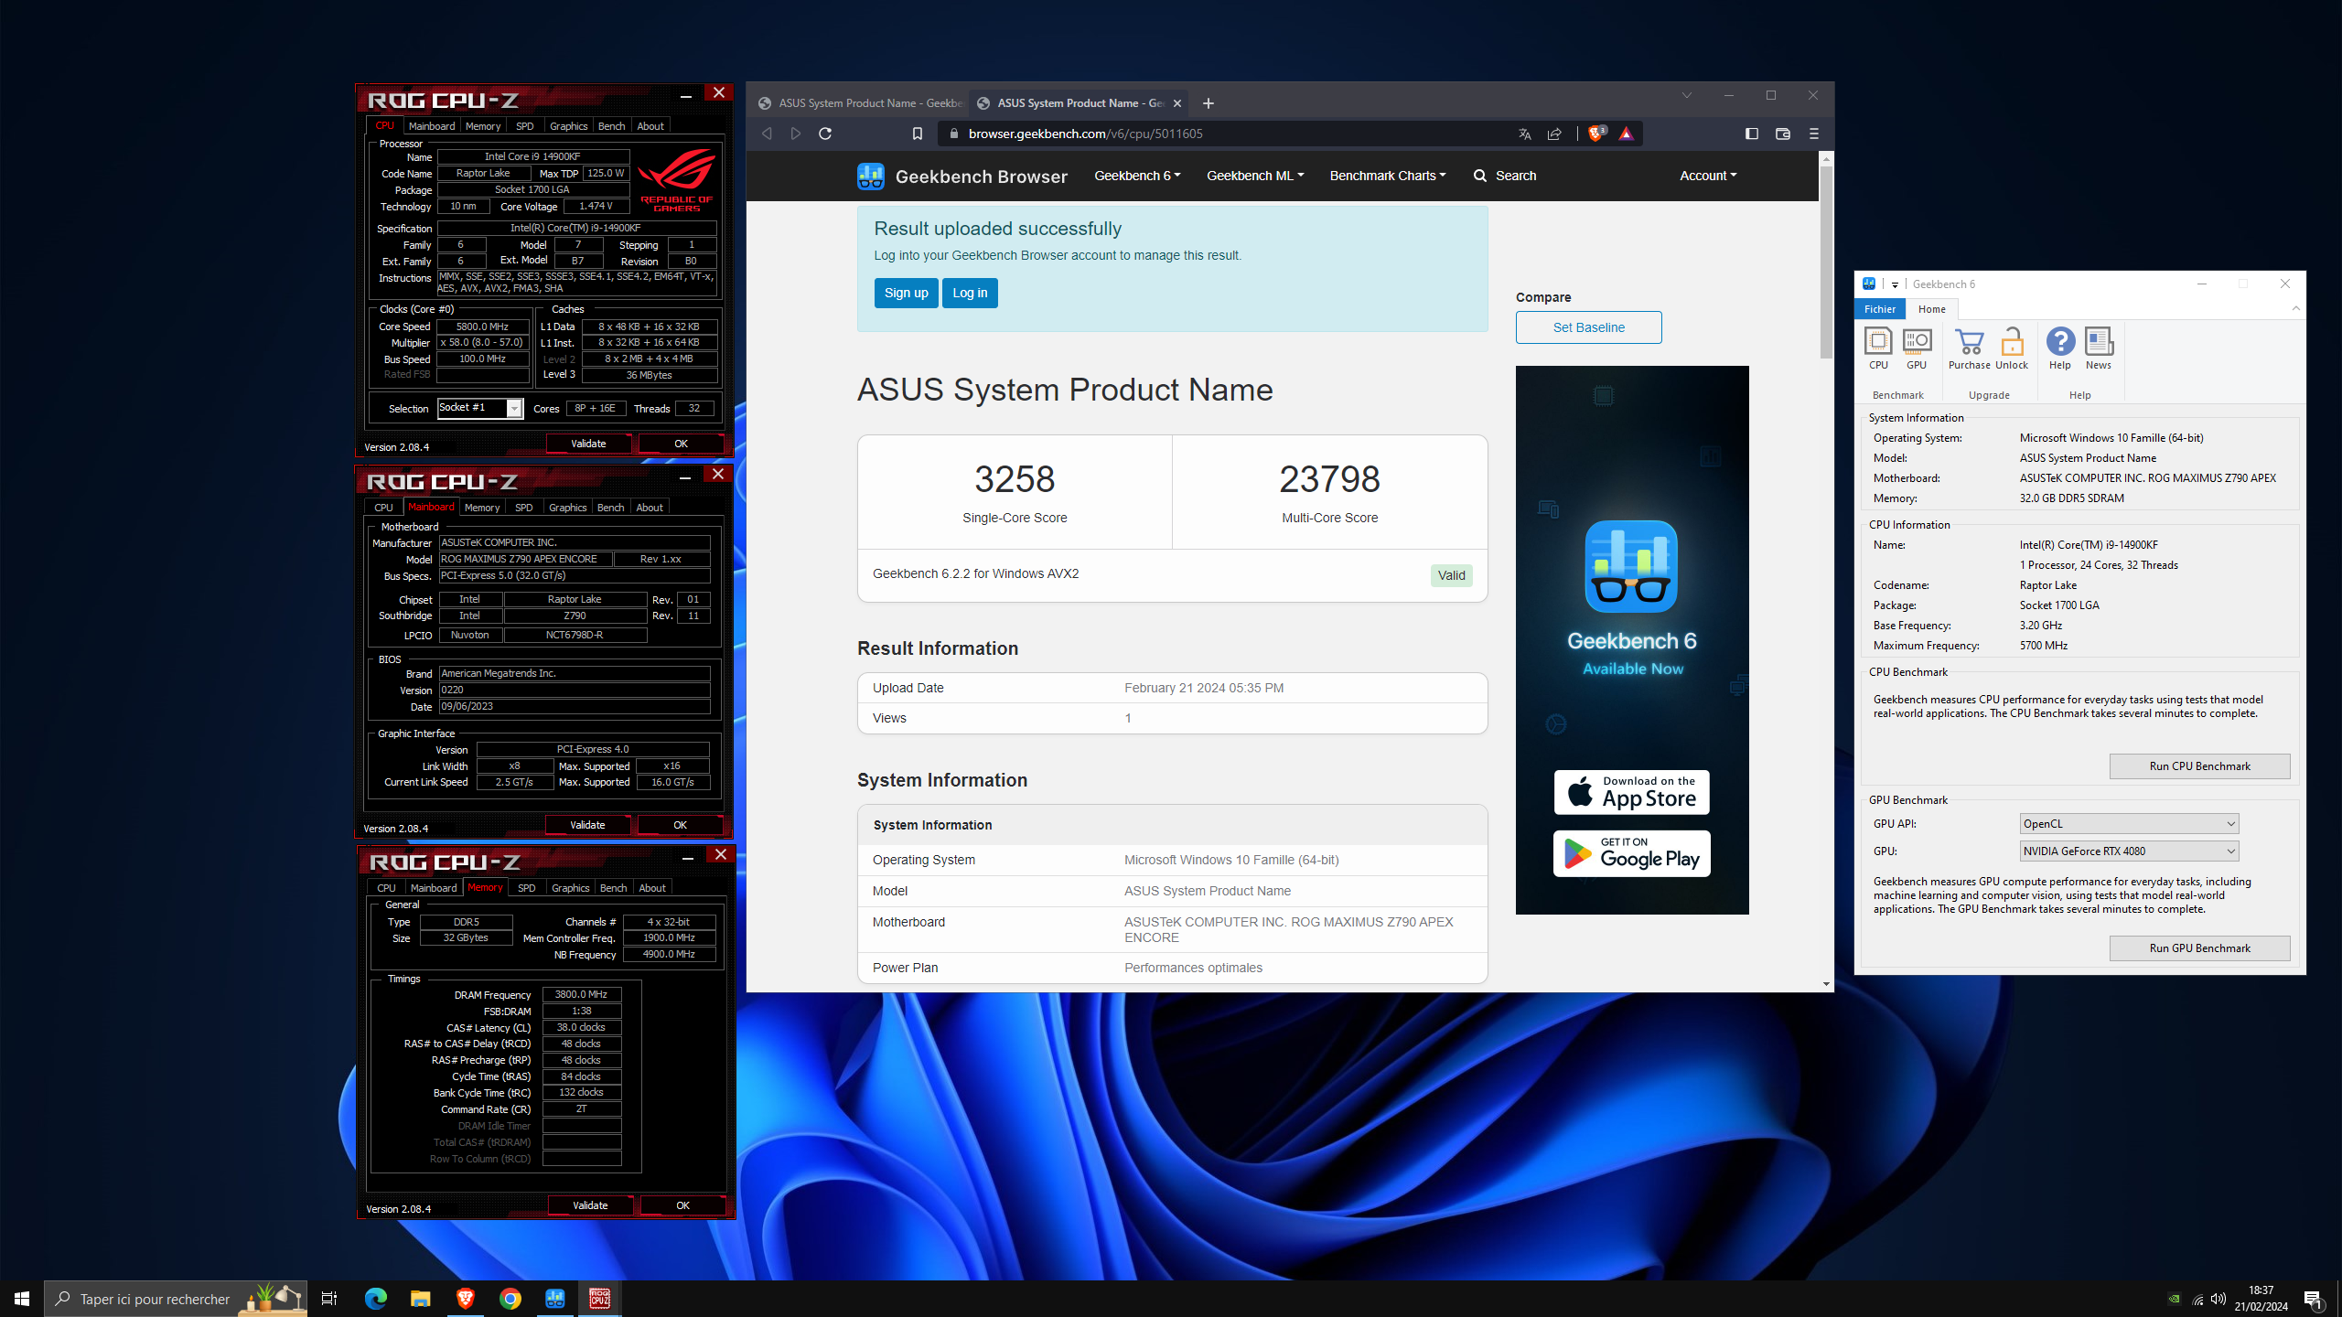Open About tab in middle CPU-Z window
2342x1317 pixels.
[650, 508]
